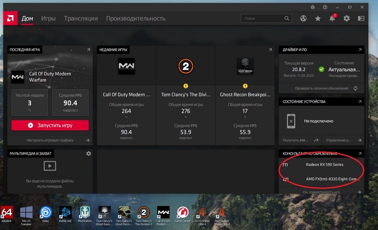Open DX12 Sniper Elite 4 shortcut
The width and height of the screenshot is (378, 230).
(202, 216)
